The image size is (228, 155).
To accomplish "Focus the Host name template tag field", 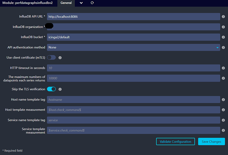I will pyautogui.click(x=133, y=100).
